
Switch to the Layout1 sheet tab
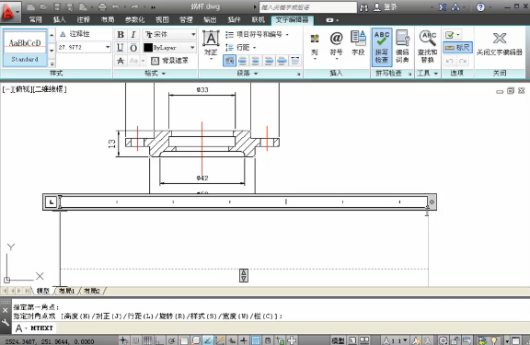pos(66,291)
